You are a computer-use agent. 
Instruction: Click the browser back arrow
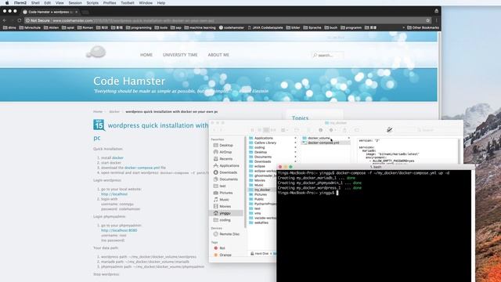(x=5, y=20)
